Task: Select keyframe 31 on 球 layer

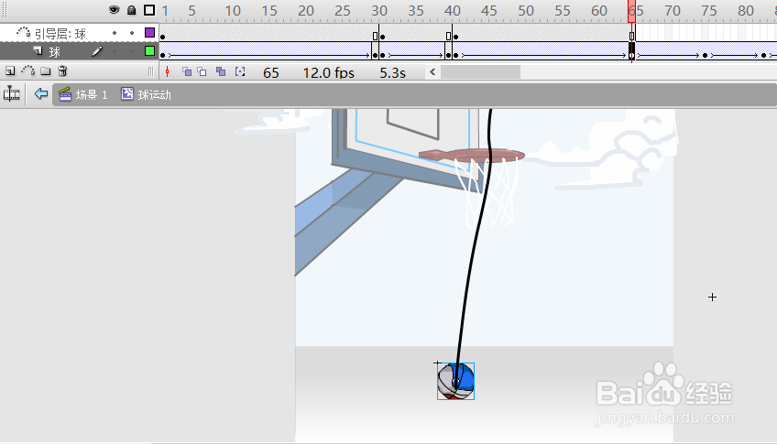Action: (382, 56)
